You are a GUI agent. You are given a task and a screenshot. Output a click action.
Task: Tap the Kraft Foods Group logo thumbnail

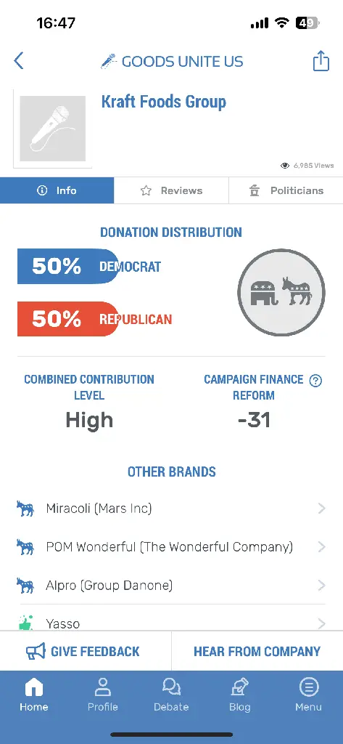pyautogui.click(x=53, y=129)
